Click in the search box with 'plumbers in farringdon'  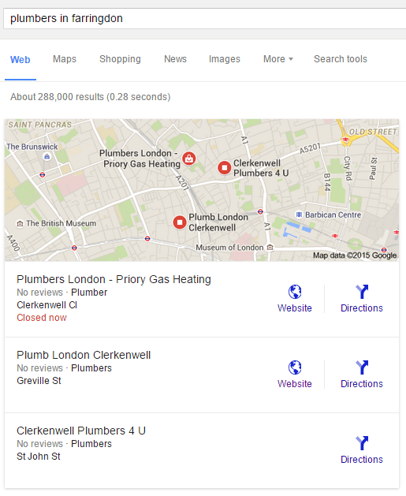(205, 18)
